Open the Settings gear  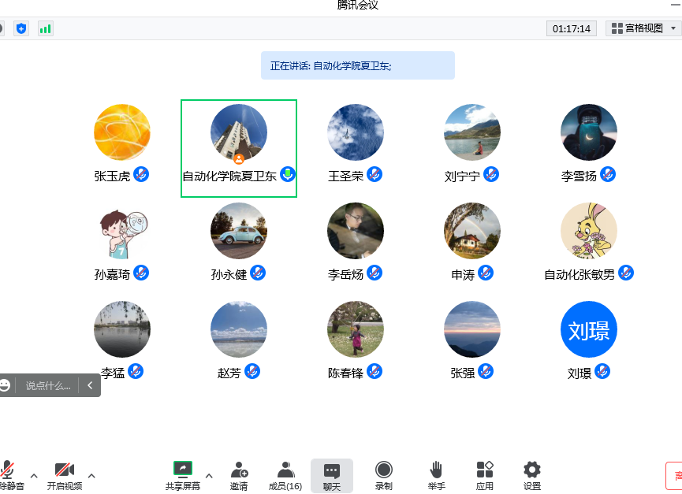pos(532,474)
